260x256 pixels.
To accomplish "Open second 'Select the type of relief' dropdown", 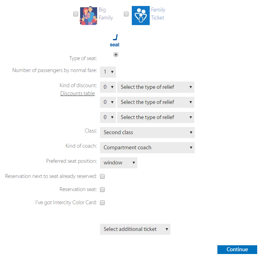I will coord(156,102).
